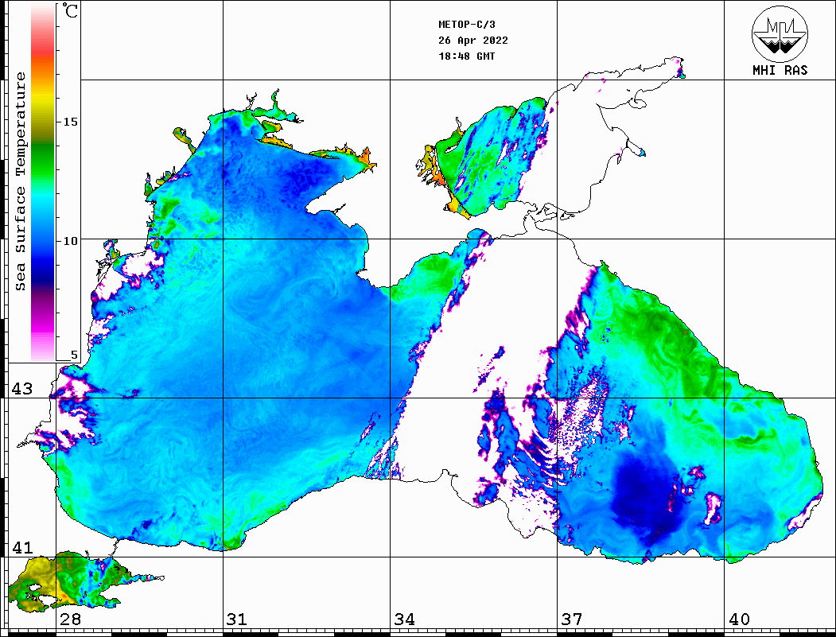Click the 'MHI RAS' label
The width and height of the screenshot is (836, 637).
780,70
